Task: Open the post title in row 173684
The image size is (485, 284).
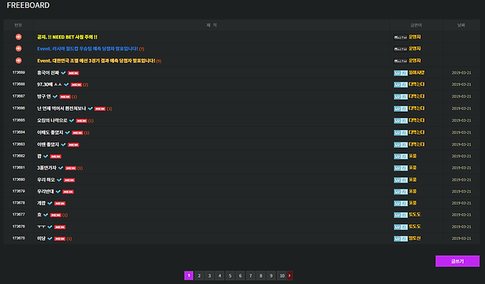Action: pos(50,132)
